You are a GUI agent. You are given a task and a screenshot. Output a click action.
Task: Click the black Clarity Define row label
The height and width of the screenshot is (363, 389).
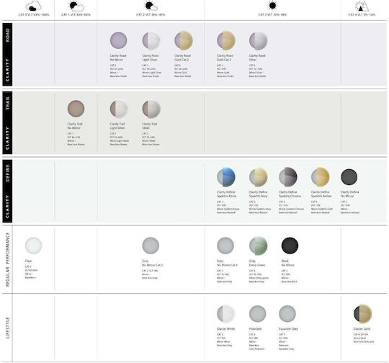[x=7, y=191]
